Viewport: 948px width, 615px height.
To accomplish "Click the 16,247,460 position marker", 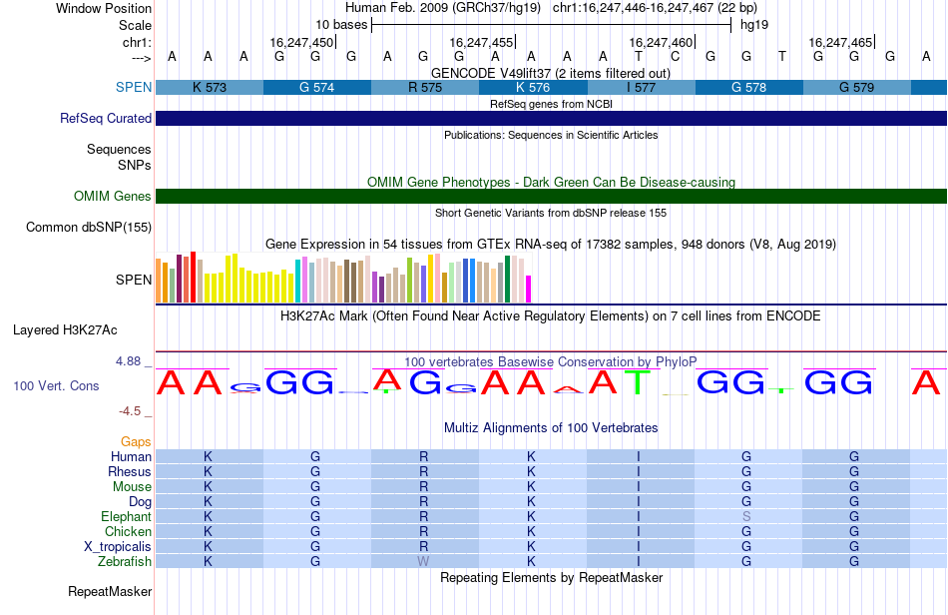I will (661, 42).
